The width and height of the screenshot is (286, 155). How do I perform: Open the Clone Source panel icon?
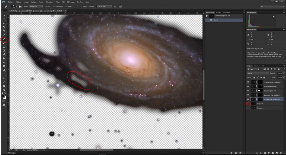[20, 7]
